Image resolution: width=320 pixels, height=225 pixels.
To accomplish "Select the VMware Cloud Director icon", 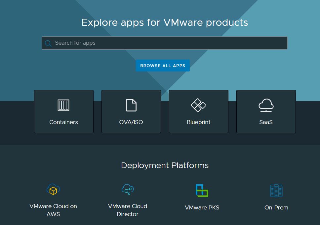I will pos(128,190).
